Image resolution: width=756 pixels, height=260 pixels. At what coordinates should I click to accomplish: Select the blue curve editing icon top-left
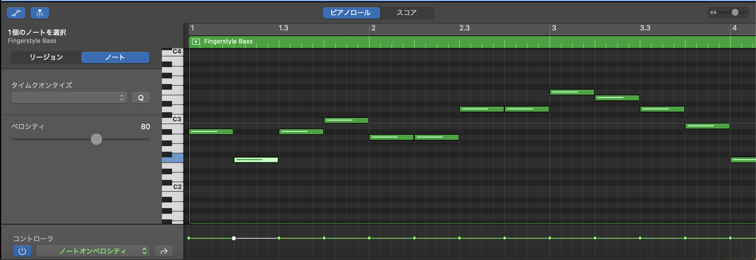click(16, 13)
